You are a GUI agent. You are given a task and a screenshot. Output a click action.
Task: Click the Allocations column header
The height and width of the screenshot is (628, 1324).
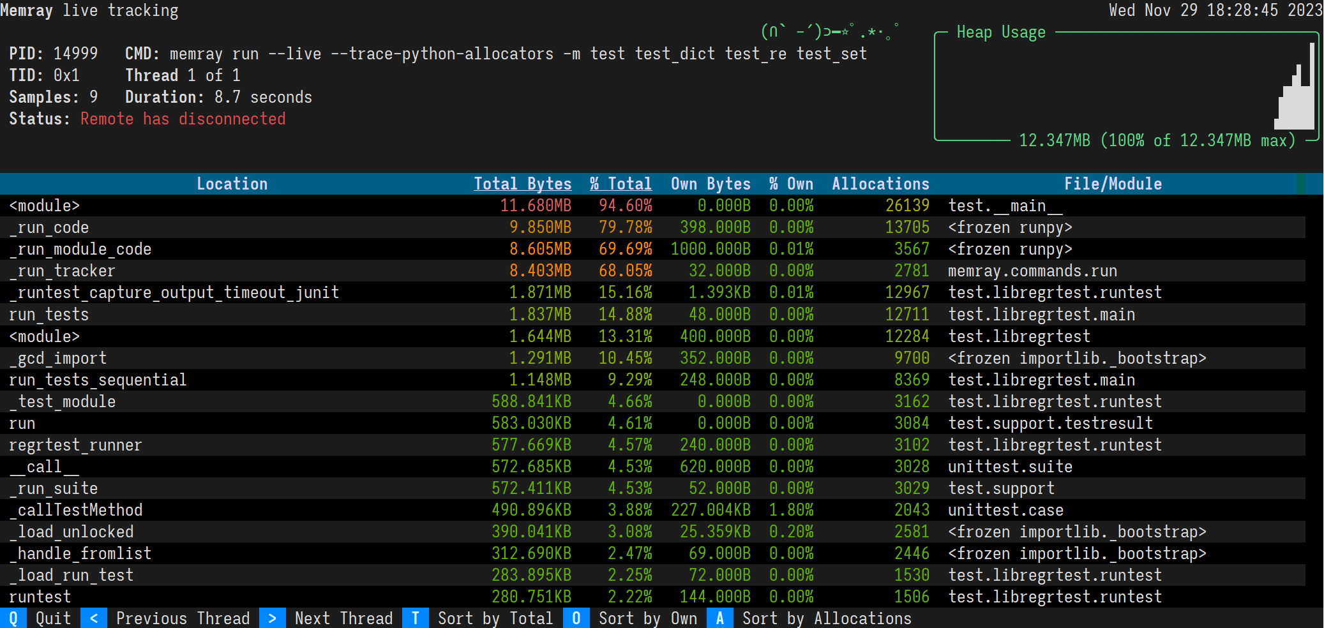click(x=880, y=184)
